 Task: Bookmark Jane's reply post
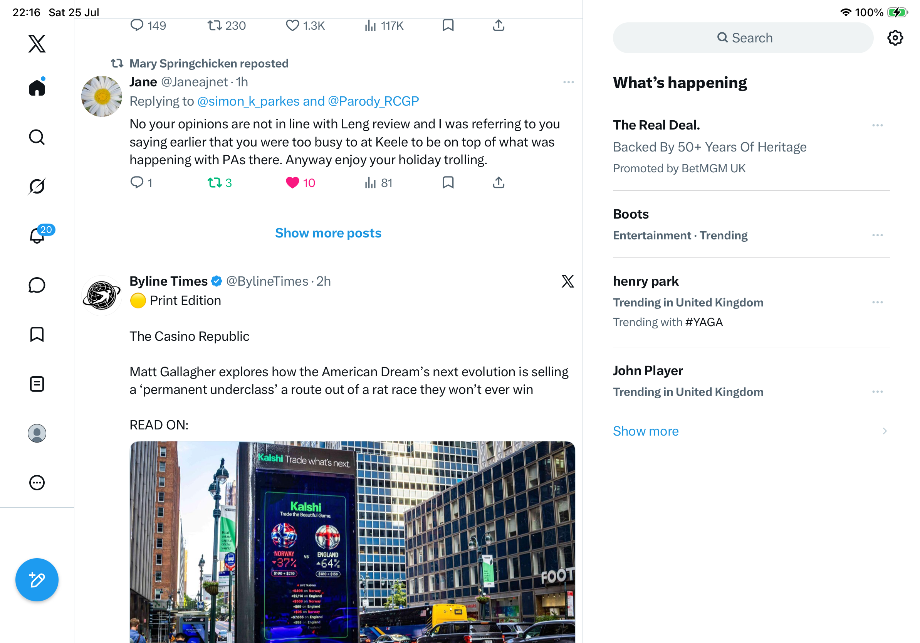click(x=448, y=183)
